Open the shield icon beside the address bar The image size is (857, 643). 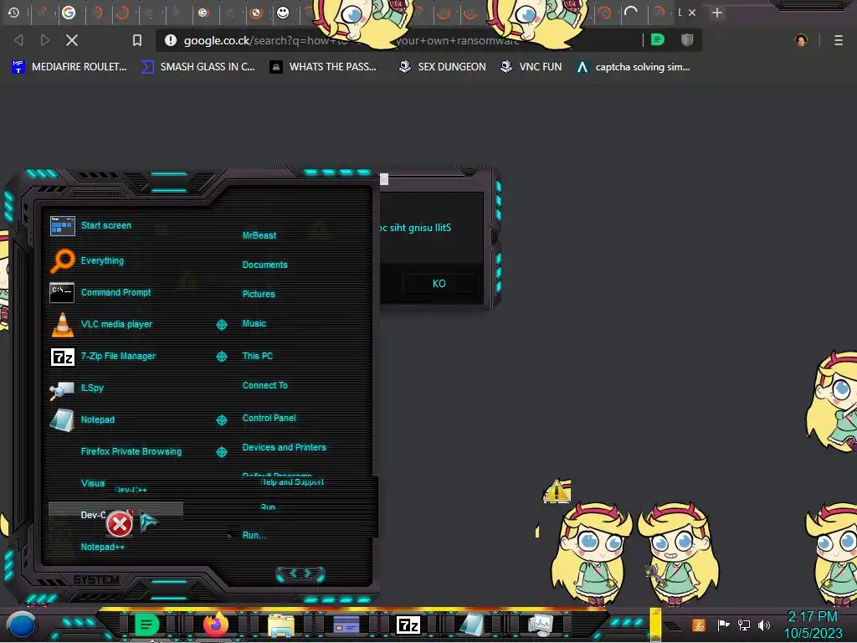(x=687, y=39)
